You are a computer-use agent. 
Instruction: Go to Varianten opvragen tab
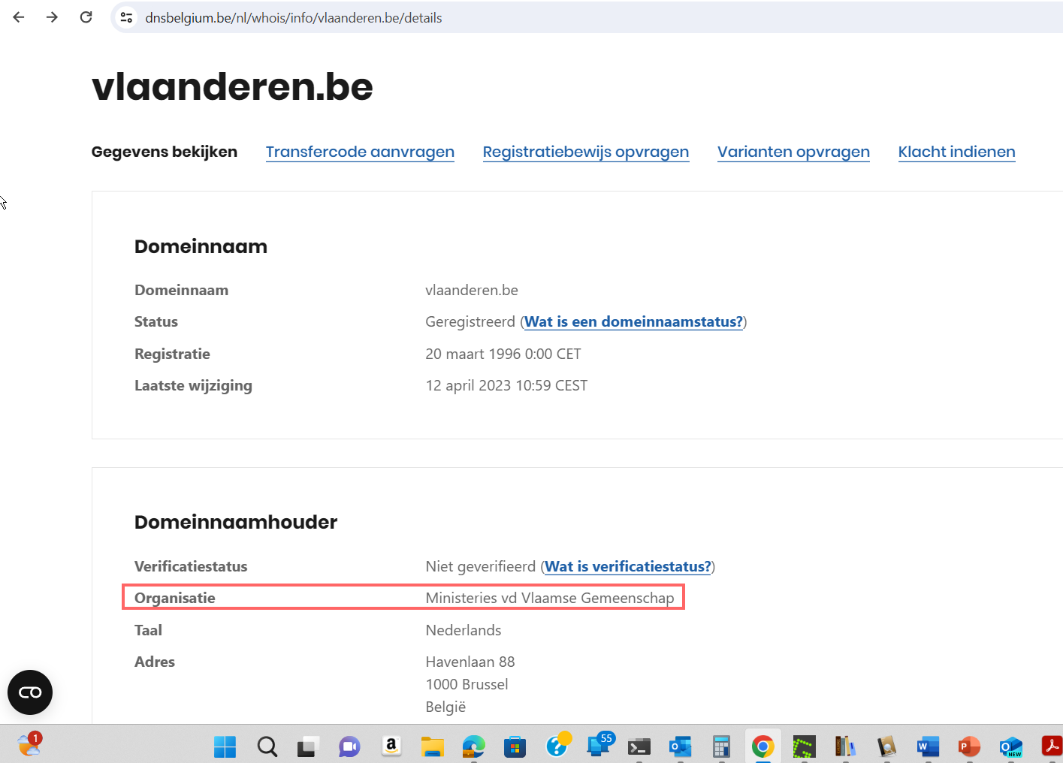click(x=793, y=152)
